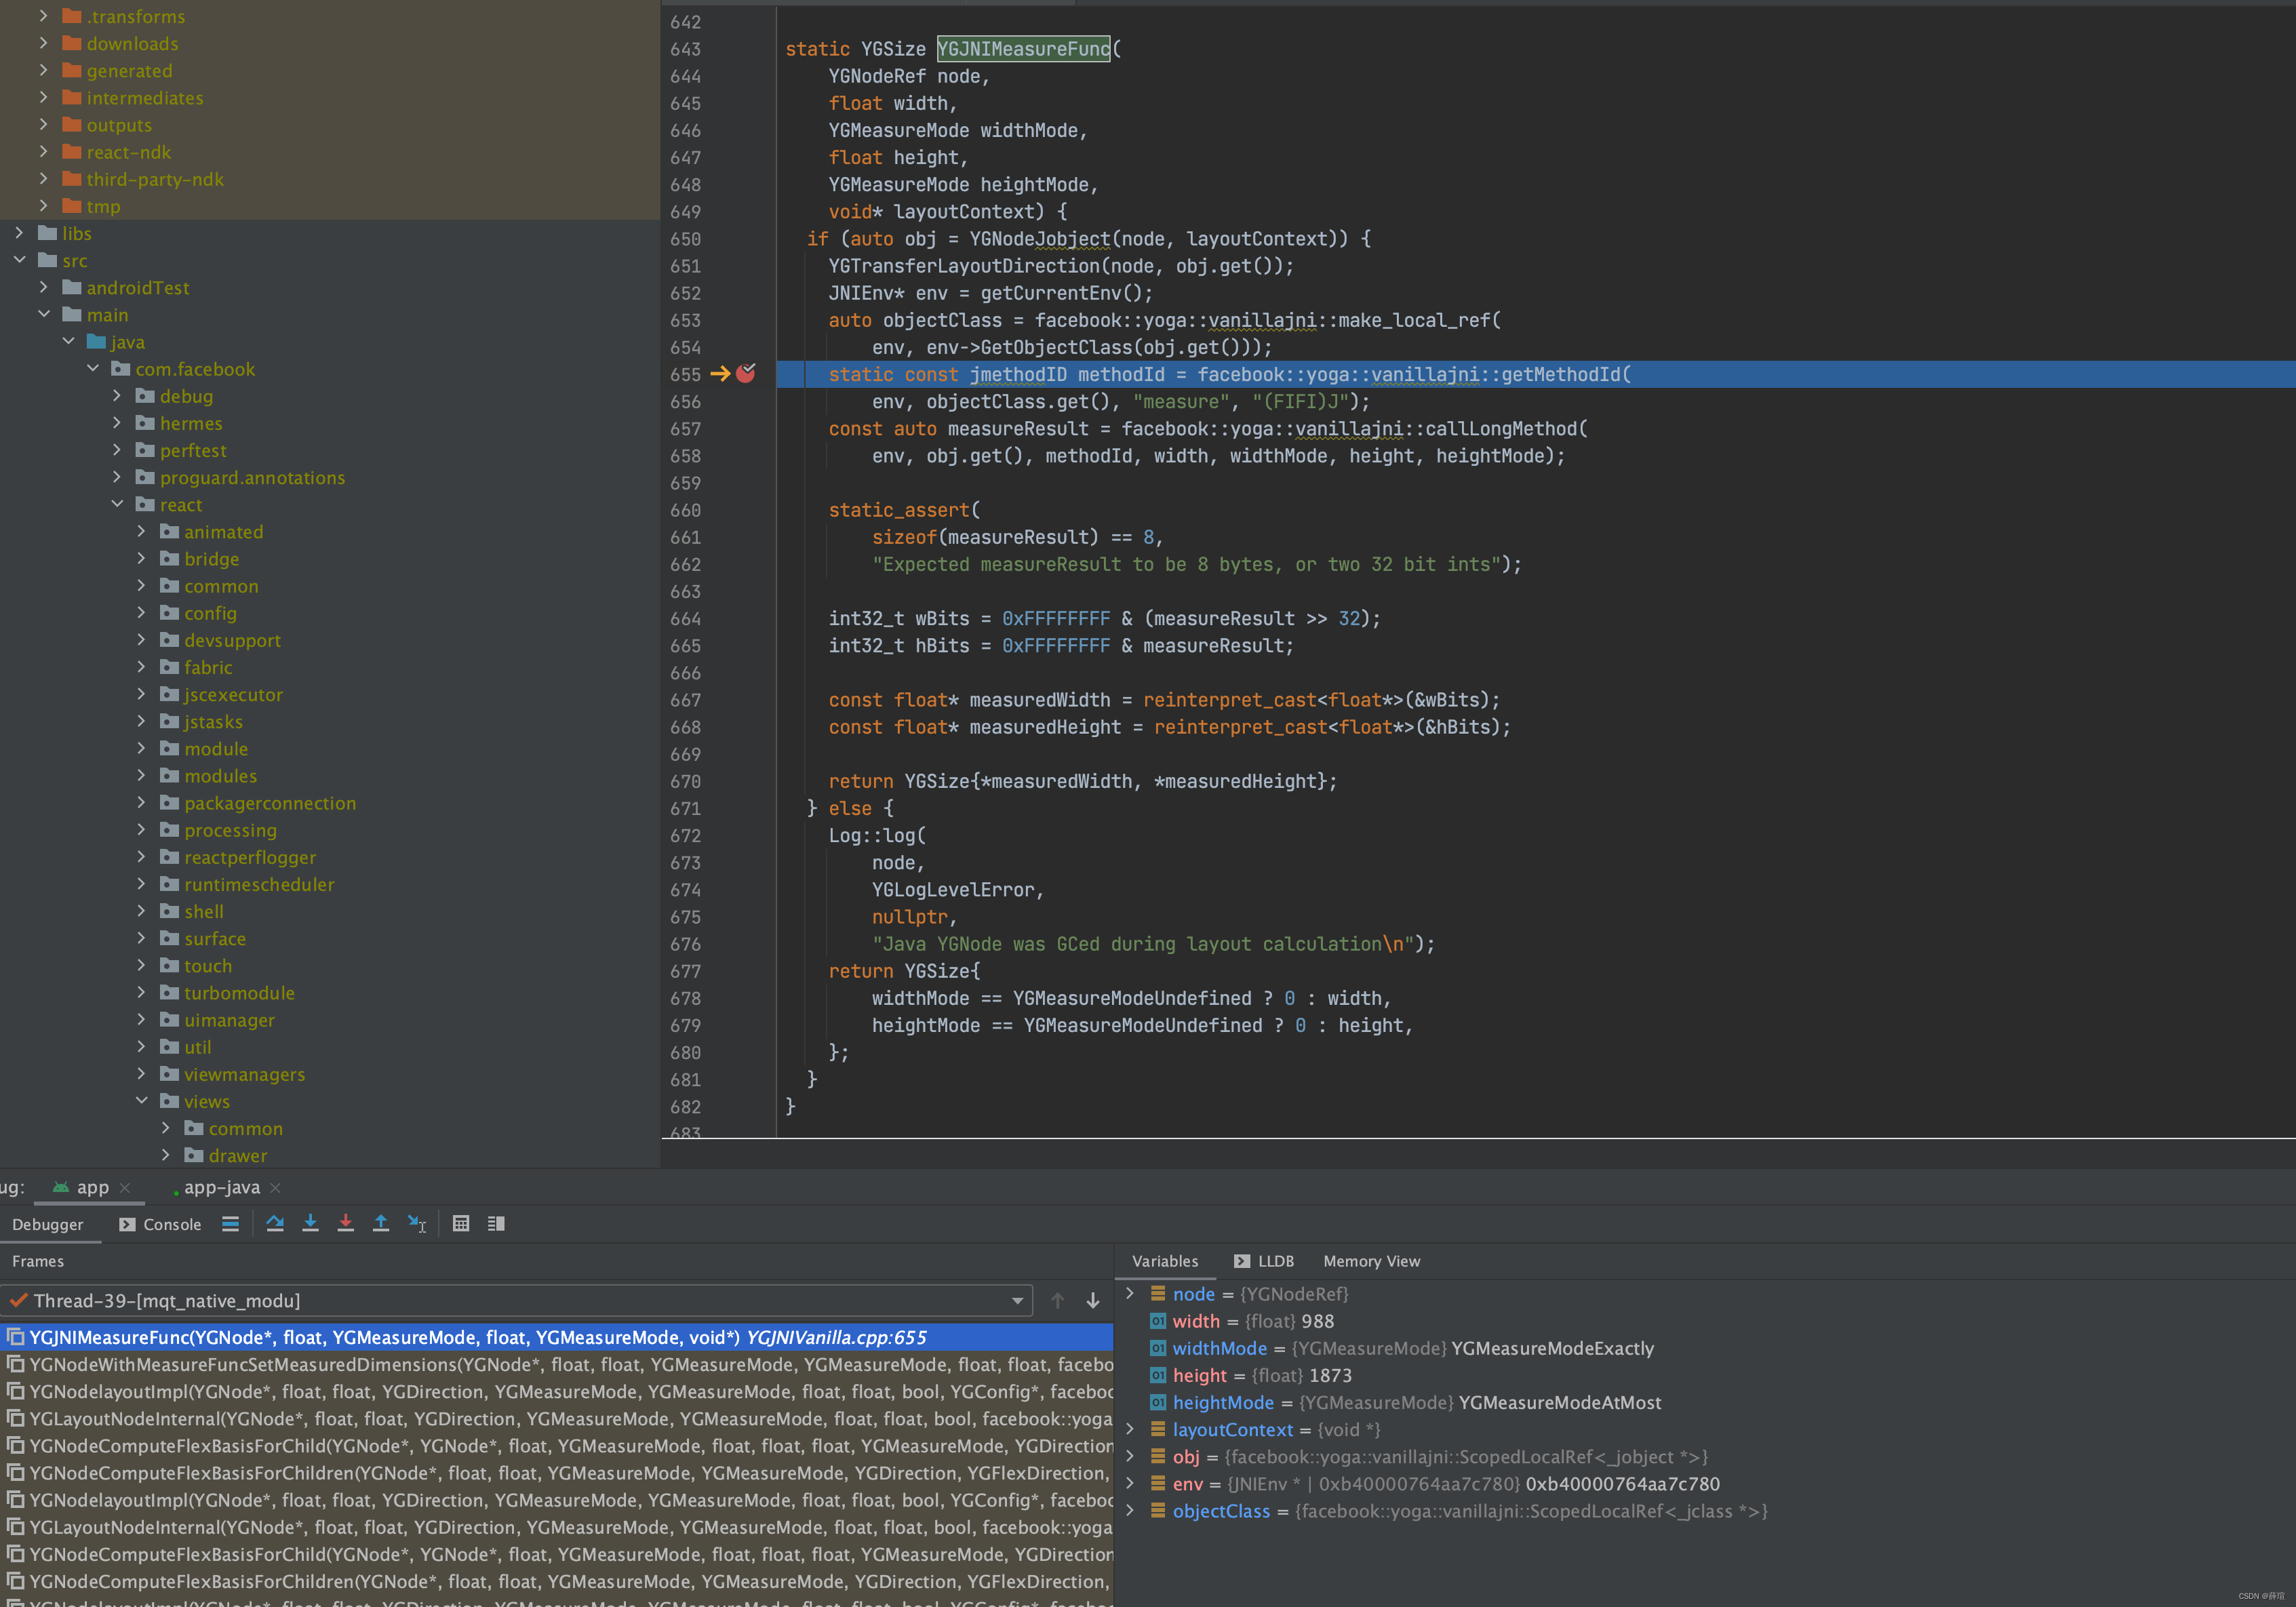Click the Show Execution Point icon
The height and width of the screenshot is (1607, 2296).
(230, 1224)
